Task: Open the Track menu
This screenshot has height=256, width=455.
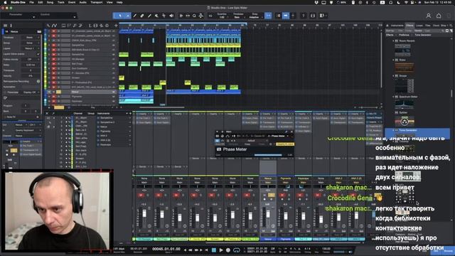Action: point(61,2)
